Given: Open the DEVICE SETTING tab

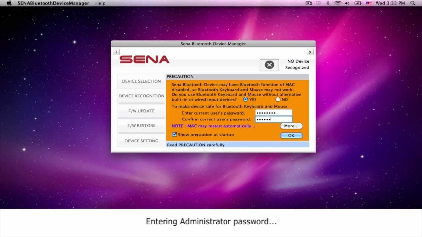Looking at the screenshot, I should click(x=141, y=141).
